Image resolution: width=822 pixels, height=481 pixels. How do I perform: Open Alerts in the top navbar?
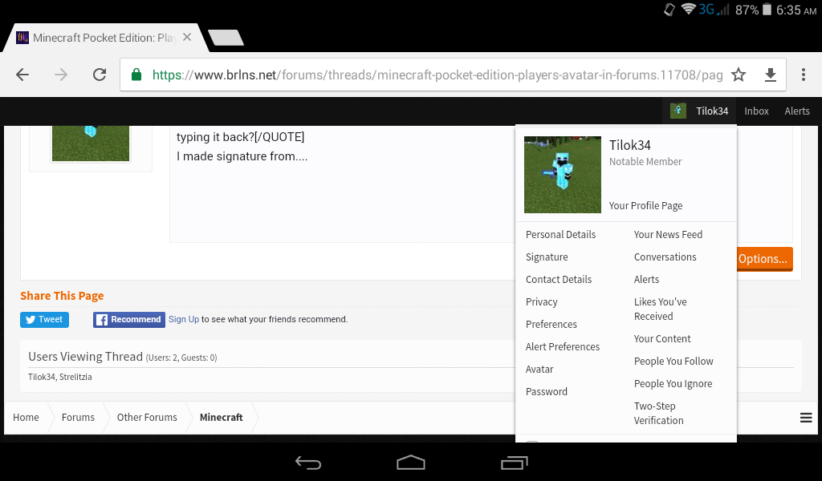pyautogui.click(x=797, y=111)
